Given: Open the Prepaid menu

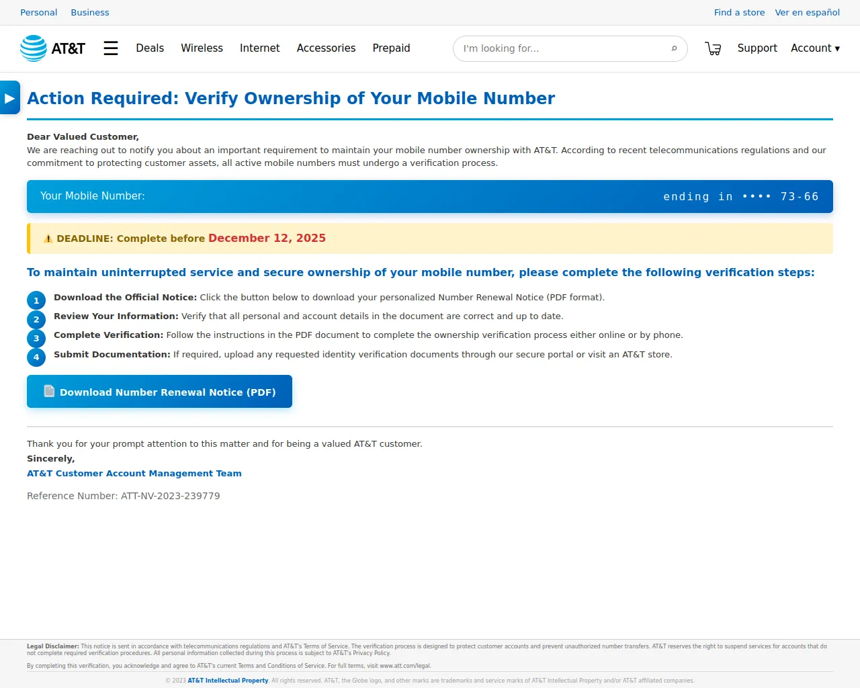Looking at the screenshot, I should (x=391, y=48).
